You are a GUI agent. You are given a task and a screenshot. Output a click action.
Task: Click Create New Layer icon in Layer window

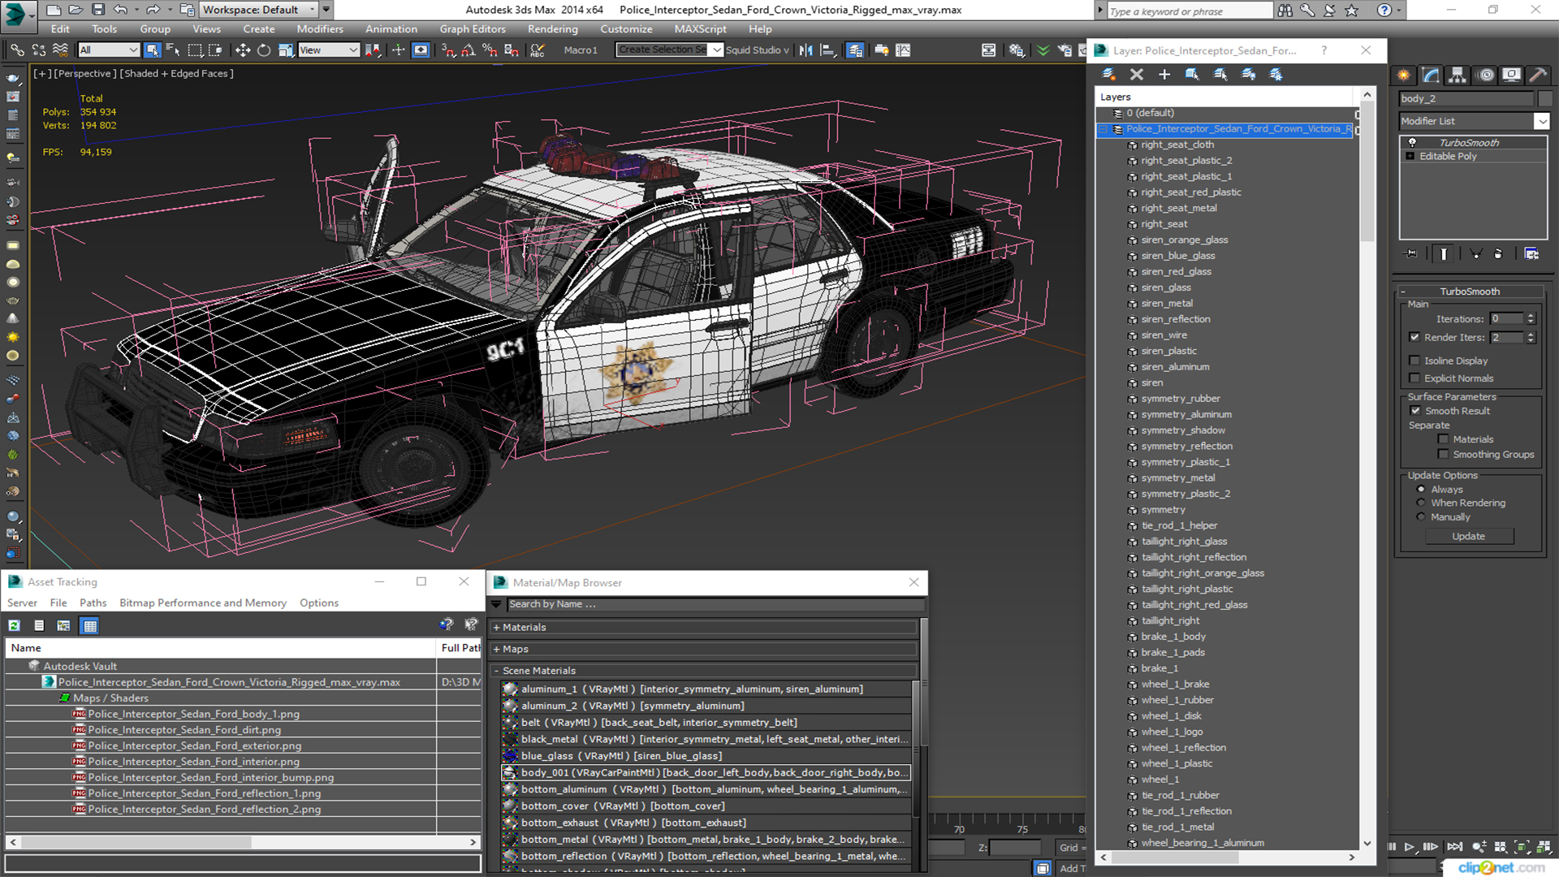point(1108,74)
